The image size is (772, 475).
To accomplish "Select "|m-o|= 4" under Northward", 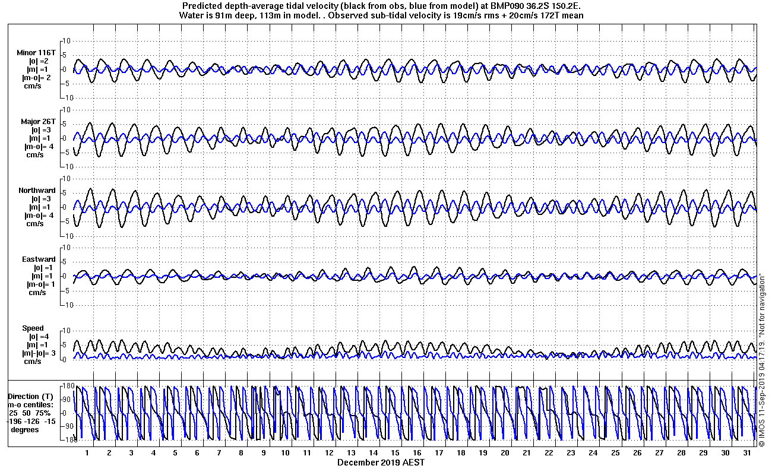I will [x=38, y=216].
